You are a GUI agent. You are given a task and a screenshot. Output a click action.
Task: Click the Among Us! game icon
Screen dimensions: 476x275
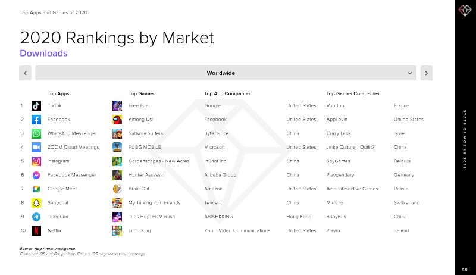(117, 120)
